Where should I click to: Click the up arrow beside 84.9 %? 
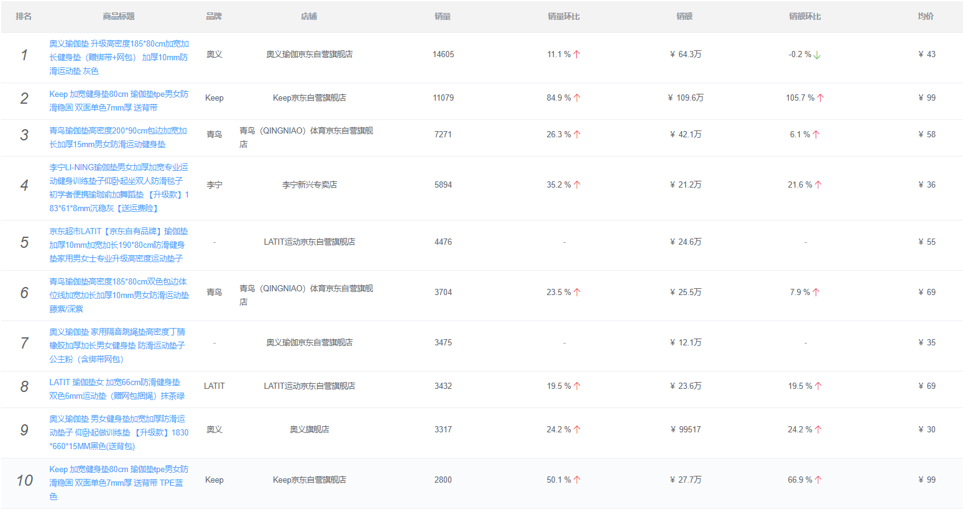(577, 98)
